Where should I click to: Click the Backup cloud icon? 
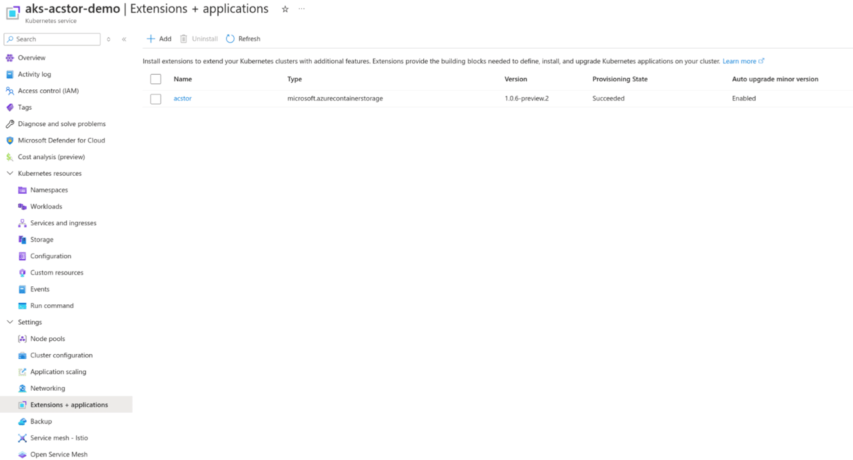(x=22, y=421)
